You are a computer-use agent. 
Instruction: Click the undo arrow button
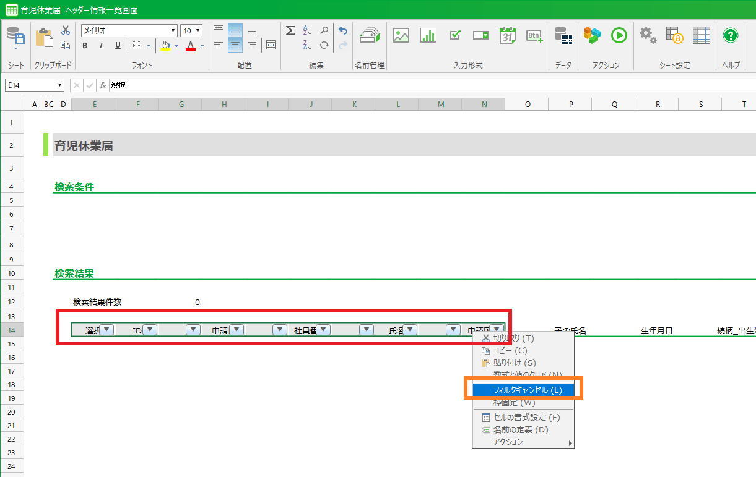coord(343,30)
